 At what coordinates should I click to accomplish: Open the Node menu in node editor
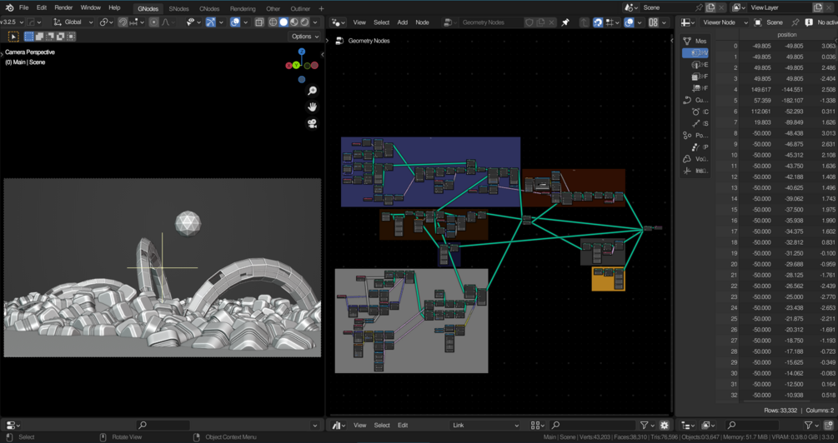click(x=422, y=22)
